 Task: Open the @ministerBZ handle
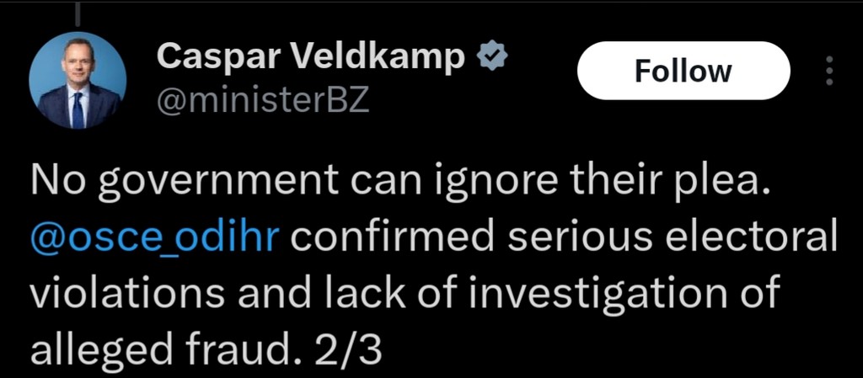click(263, 101)
